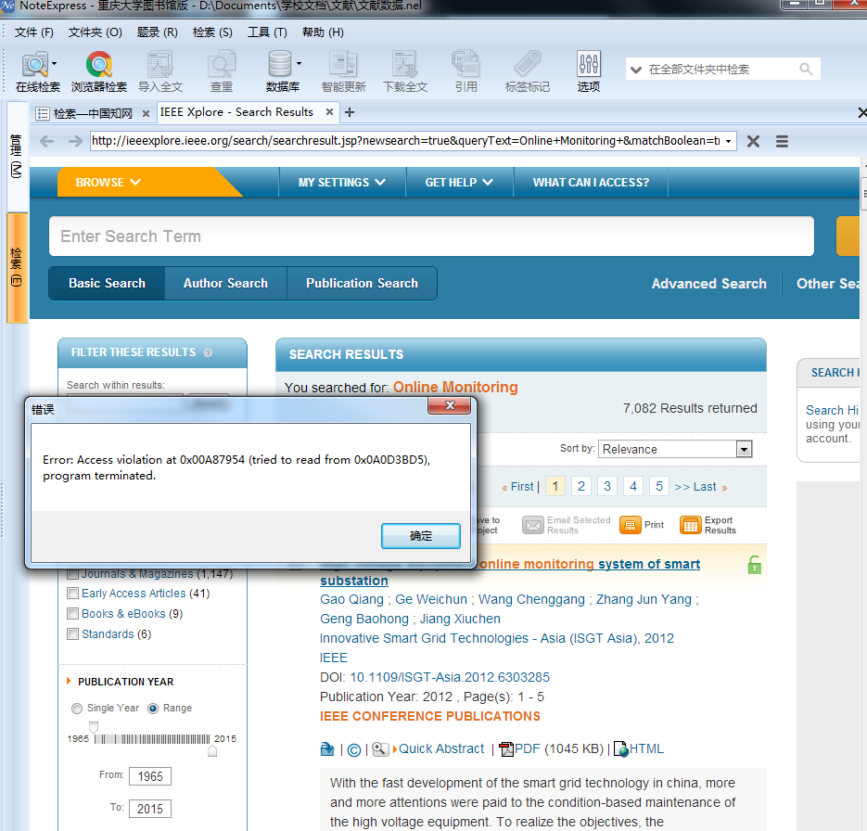Open the 文件 (F) menu
The height and width of the screenshot is (831, 867).
[x=33, y=32]
